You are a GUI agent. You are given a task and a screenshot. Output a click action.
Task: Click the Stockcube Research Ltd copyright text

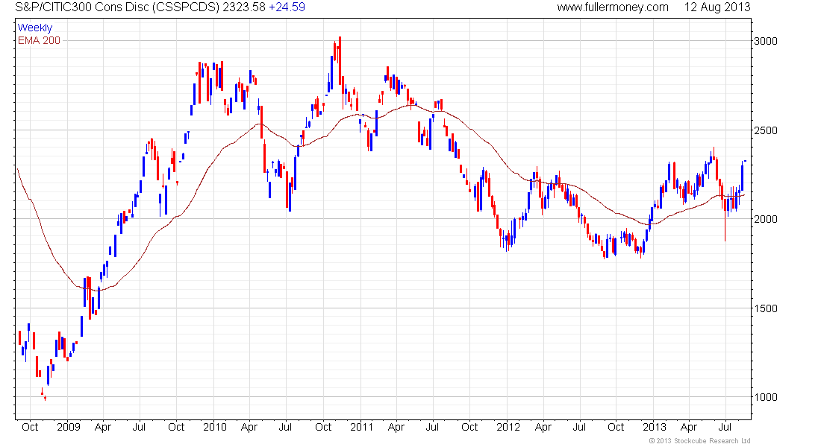pyautogui.click(x=699, y=441)
